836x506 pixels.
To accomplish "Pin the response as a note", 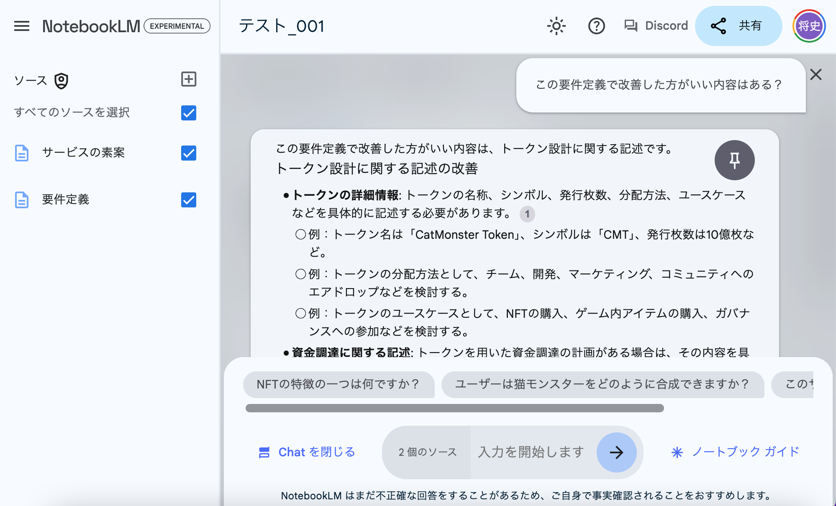I will (734, 160).
